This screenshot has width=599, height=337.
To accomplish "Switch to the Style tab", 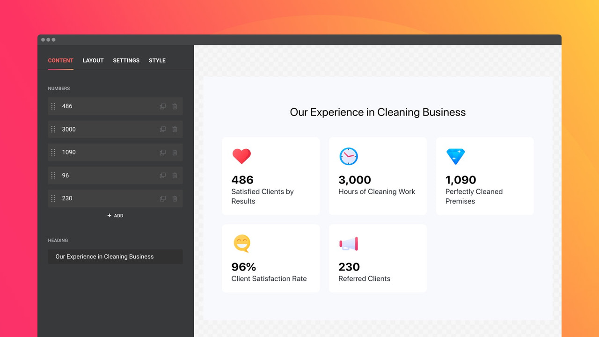I will point(157,60).
